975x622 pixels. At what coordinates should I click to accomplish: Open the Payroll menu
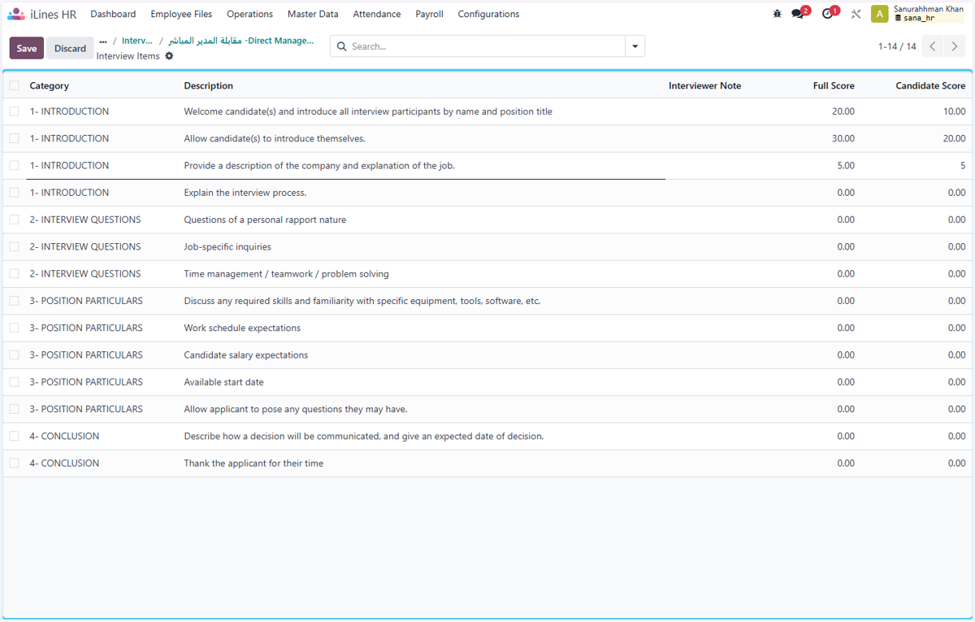[x=429, y=14]
